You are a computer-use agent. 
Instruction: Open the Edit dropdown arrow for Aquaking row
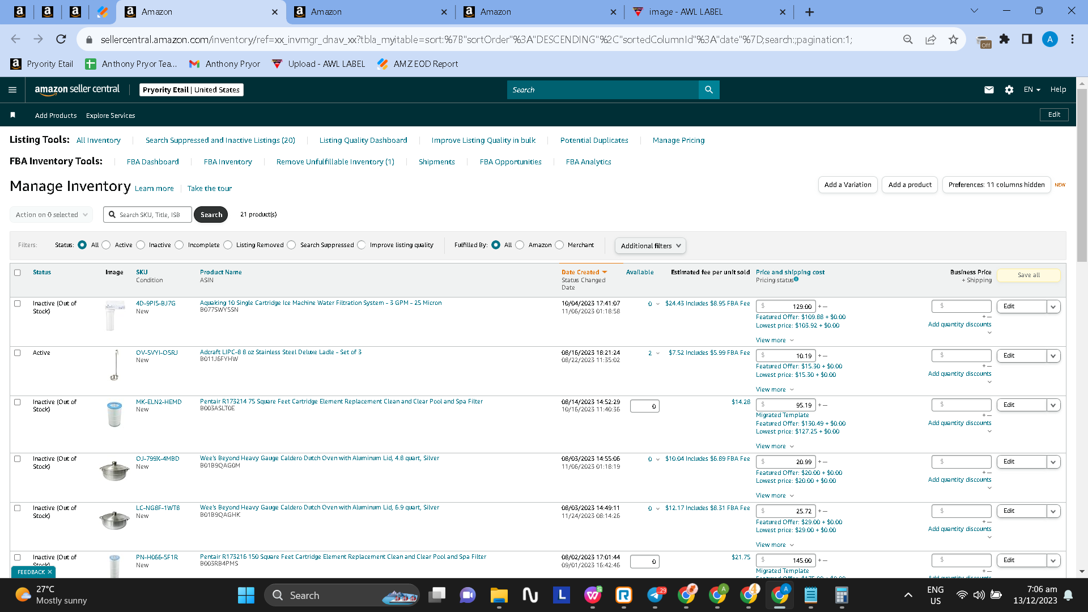[x=1053, y=307]
